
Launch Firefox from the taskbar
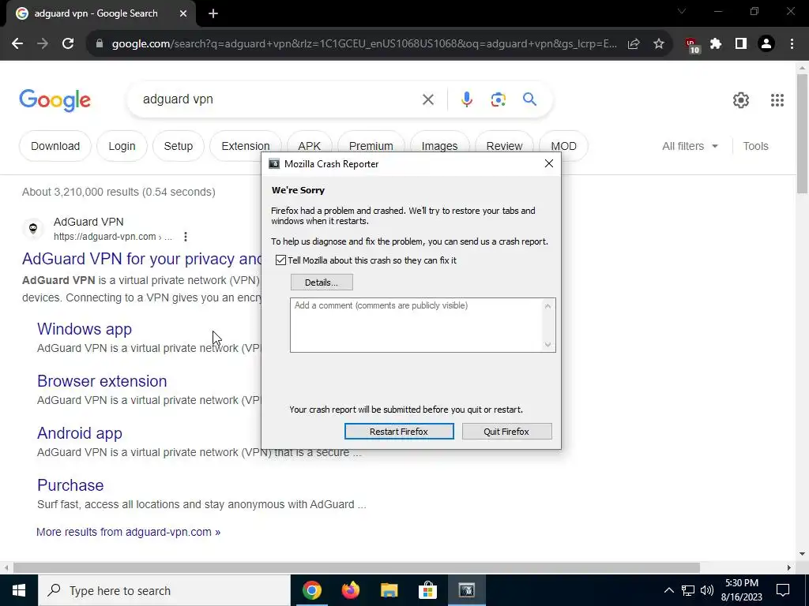(x=350, y=590)
